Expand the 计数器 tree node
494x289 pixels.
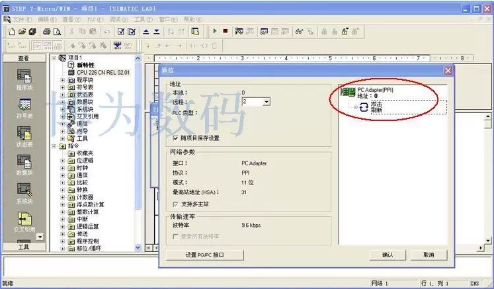63,197
